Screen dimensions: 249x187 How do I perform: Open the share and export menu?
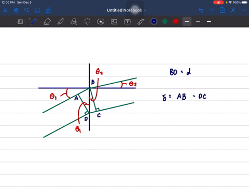pos(48,10)
